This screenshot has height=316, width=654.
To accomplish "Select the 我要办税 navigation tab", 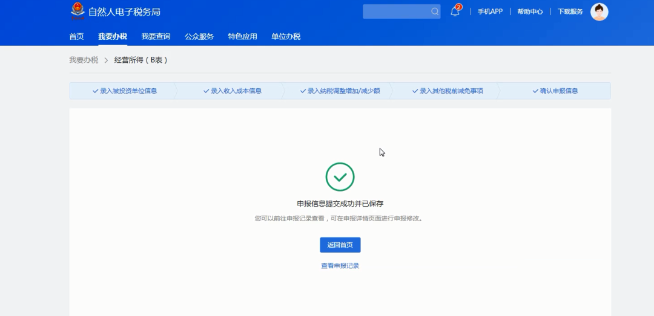I will point(113,36).
